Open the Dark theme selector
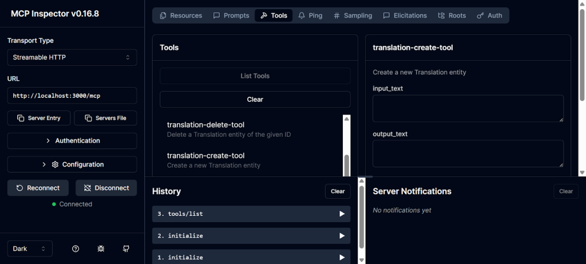This screenshot has width=586, height=264. pyautogui.click(x=30, y=249)
